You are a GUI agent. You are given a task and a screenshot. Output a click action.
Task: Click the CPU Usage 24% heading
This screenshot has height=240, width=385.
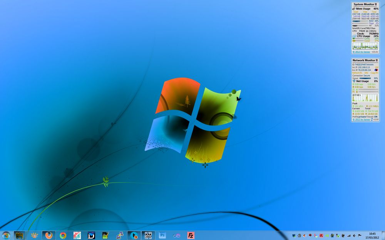(365, 36)
